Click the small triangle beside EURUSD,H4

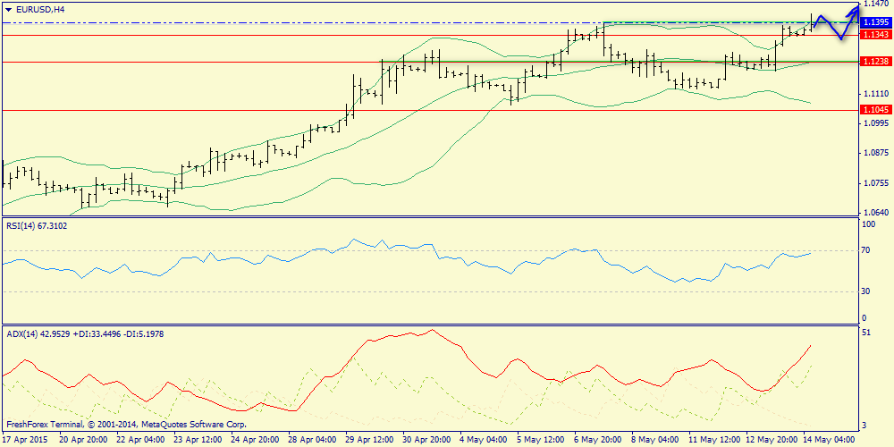pos(9,9)
